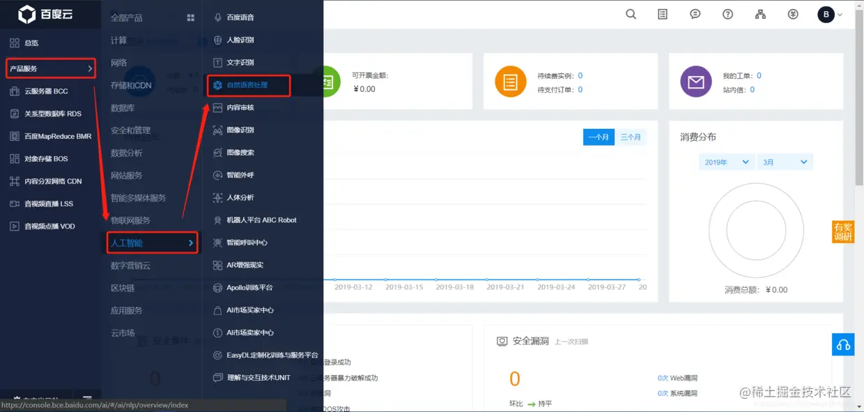This screenshot has height=412, width=864.
Task: Open 机器人平台 ABC Robot
Action: pyautogui.click(x=262, y=220)
